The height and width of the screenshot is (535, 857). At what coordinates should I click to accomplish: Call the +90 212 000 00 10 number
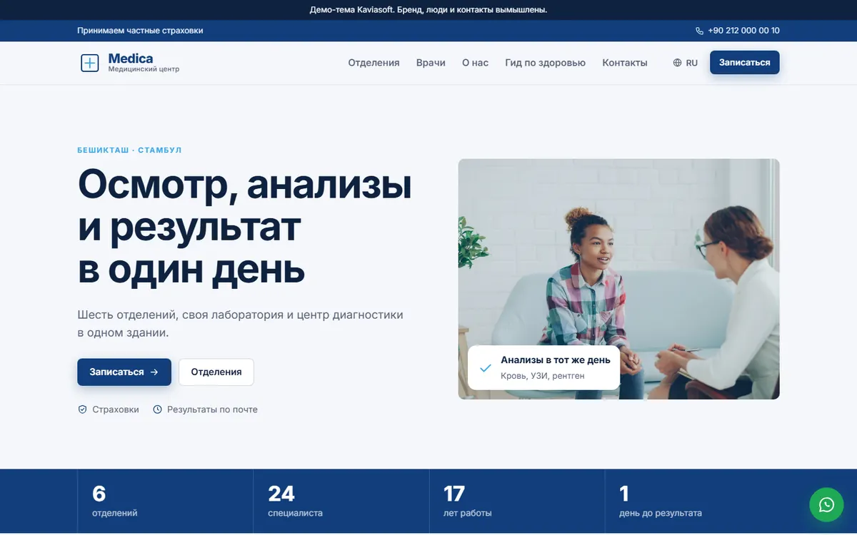pyautogui.click(x=738, y=31)
